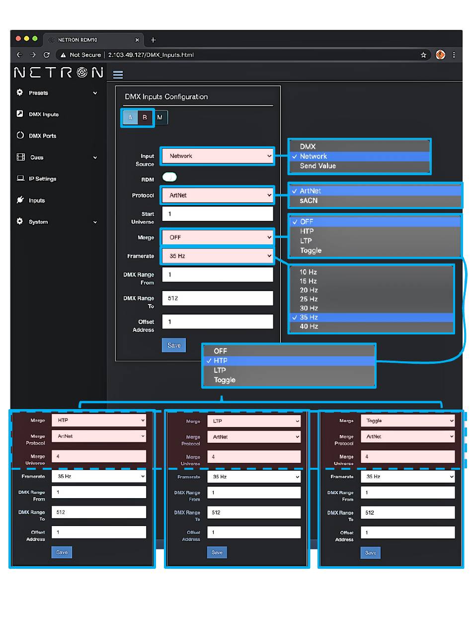The image size is (472, 635).
Task: Select port tab M
Action: tap(160, 117)
